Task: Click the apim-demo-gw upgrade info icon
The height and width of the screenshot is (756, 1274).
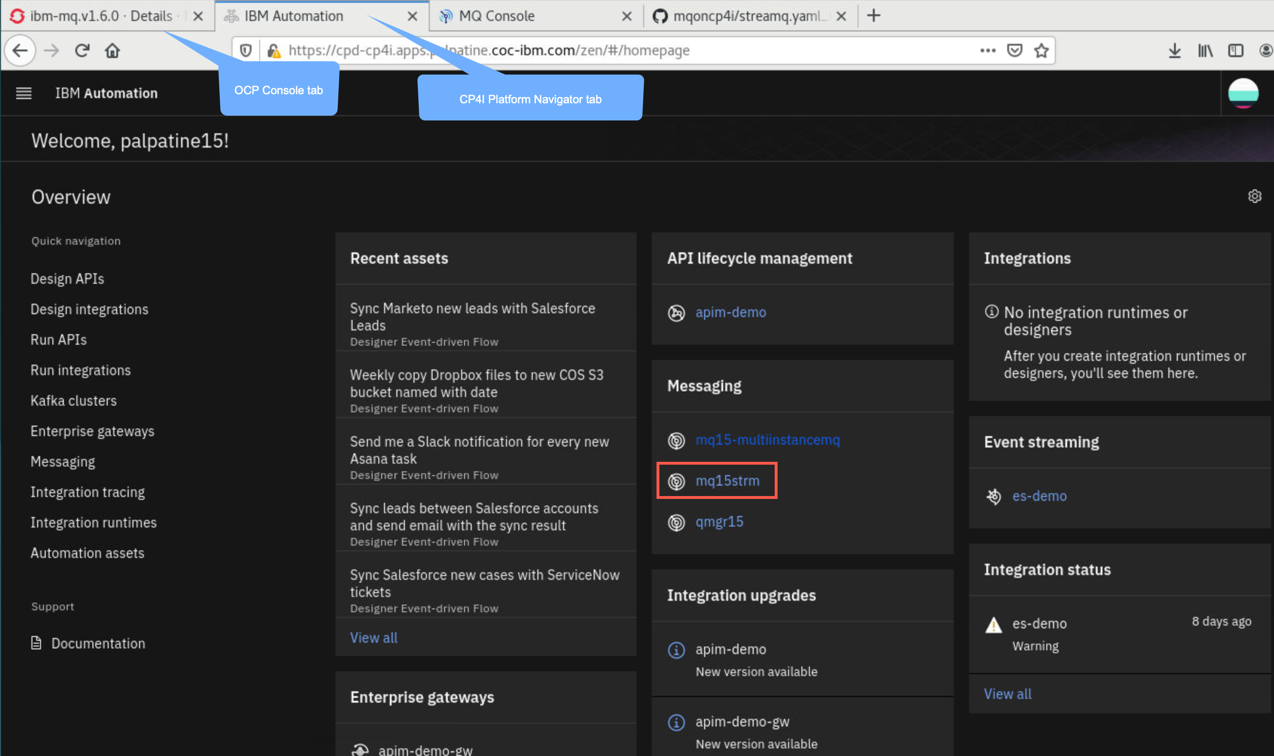Action: tap(676, 722)
